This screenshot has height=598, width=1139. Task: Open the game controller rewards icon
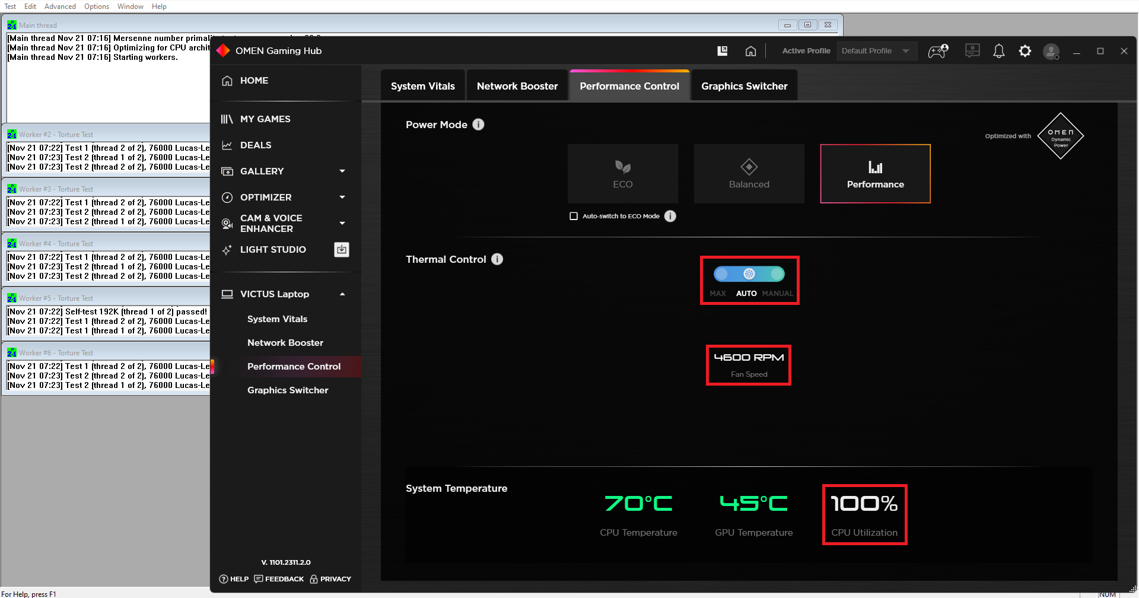[938, 51]
